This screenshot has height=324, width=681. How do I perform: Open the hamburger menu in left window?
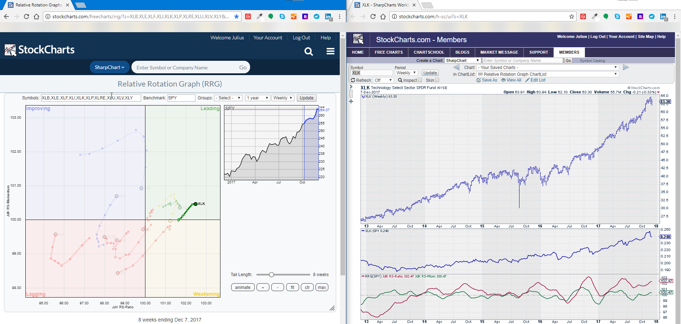330,51
